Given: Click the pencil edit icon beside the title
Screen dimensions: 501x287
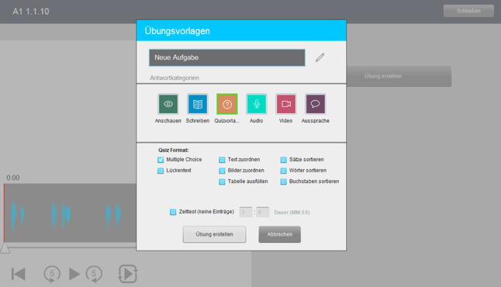Looking at the screenshot, I should 320,57.
